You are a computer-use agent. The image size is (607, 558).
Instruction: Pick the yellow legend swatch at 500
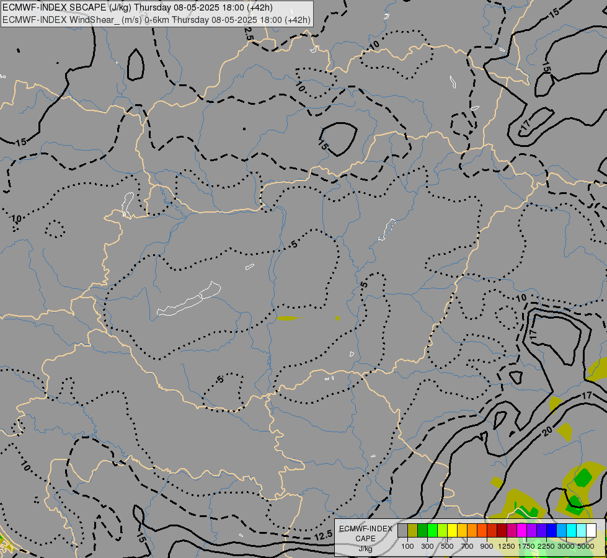(x=453, y=530)
